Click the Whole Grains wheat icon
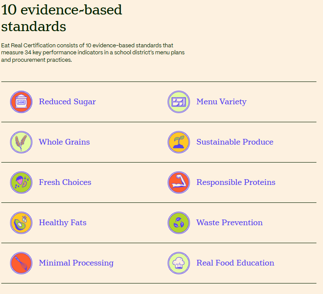The height and width of the screenshot is (294, 323). click(x=21, y=142)
